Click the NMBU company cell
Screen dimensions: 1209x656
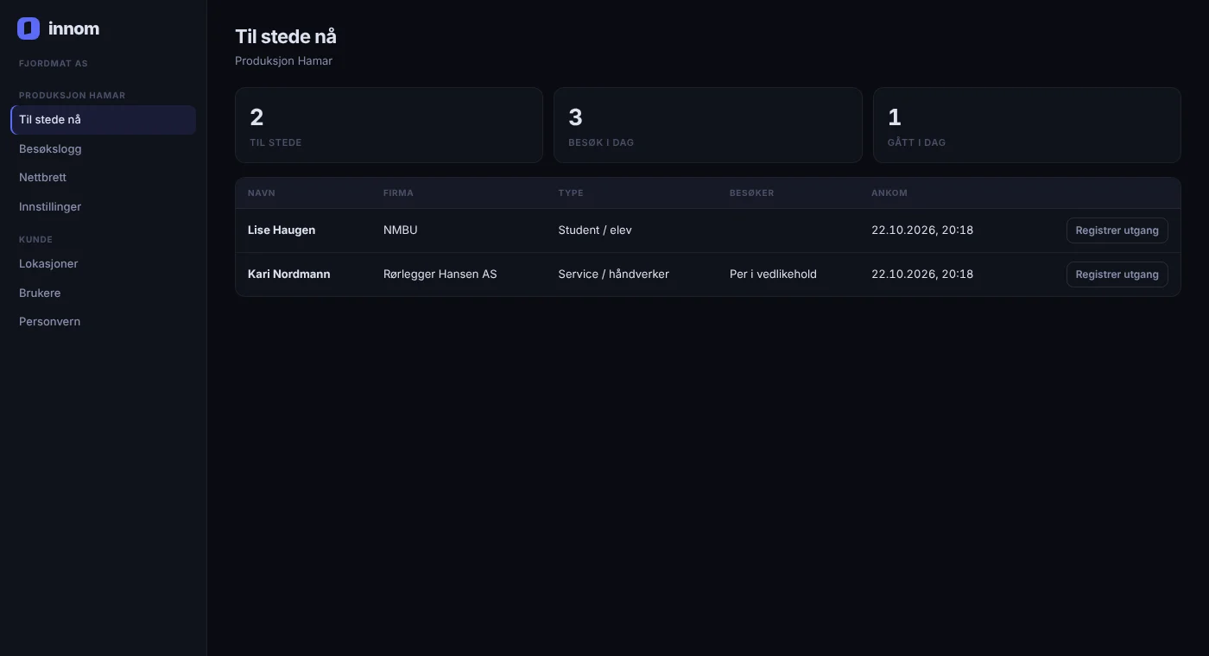tap(401, 230)
